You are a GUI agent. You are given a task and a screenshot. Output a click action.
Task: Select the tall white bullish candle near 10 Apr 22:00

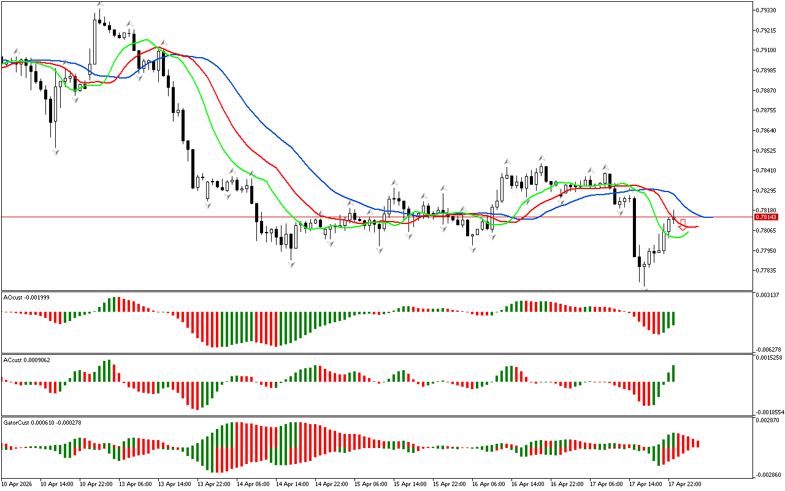click(94, 42)
